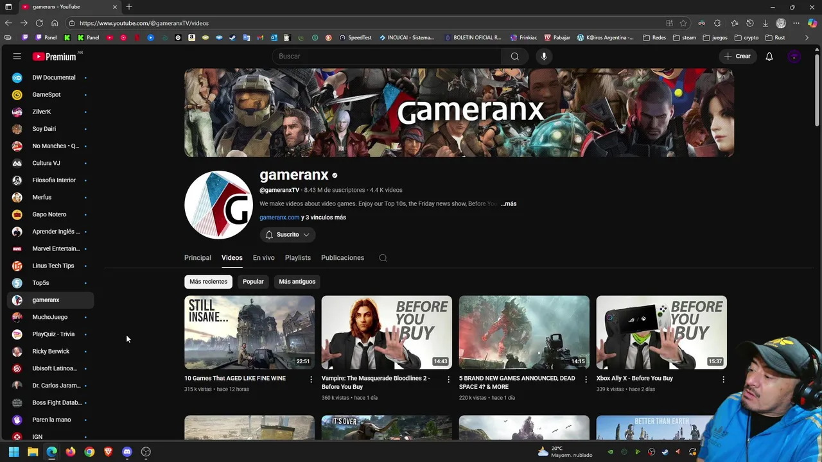The height and width of the screenshot is (462, 822).
Task: Launch Google Chrome from the taskbar
Action: point(89,452)
